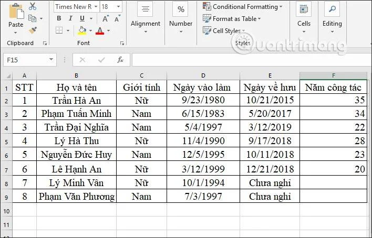Click the Conditional Formatting icon

[207, 6]
